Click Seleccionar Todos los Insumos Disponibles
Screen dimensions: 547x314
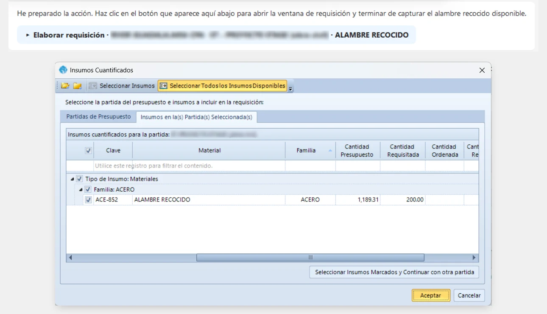(x=223, y=86)
